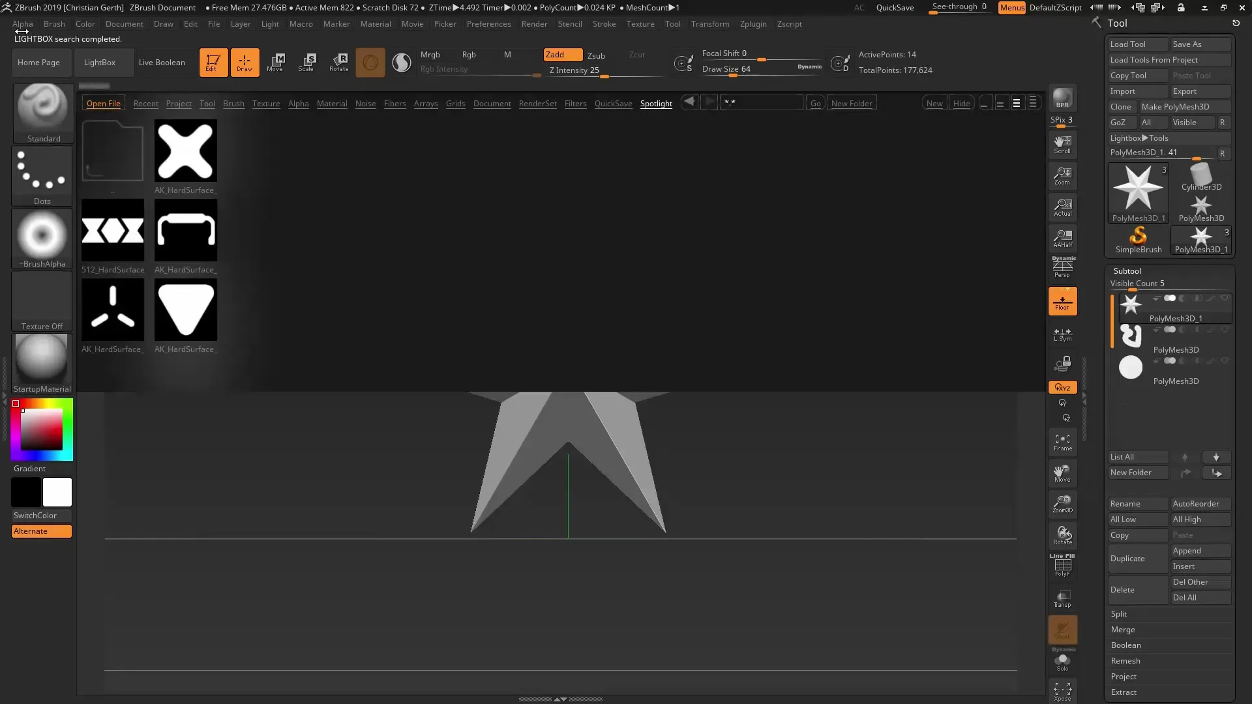Expand the Boolean subtool section
Screen dimensions: 1252x704
tap(1126, 645)
